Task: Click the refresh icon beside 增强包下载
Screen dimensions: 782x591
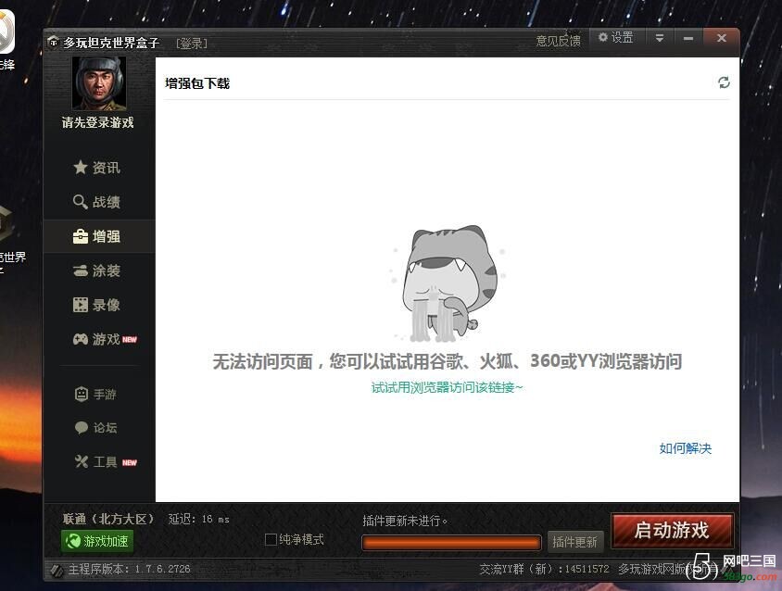Action: point(724,82)
